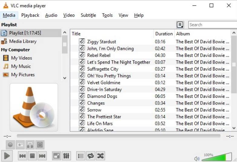237x162 pixels.
Task: Open the Video menu
Action: 69,15
